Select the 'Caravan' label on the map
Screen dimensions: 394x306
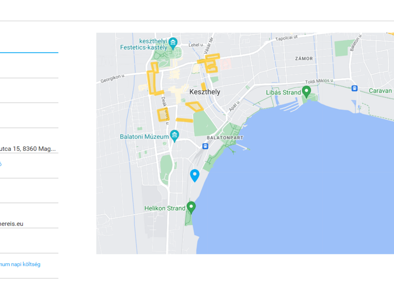coord(380,91)
